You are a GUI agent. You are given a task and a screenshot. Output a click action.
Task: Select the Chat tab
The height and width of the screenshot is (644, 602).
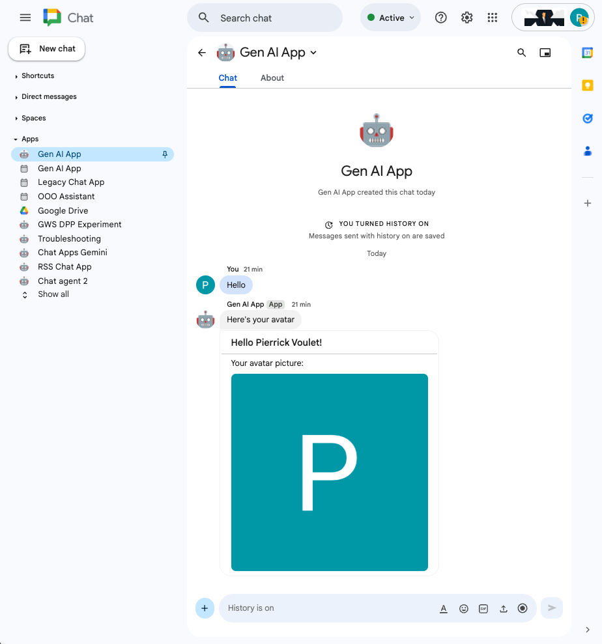pyautogui.click(x=227, y=78)
